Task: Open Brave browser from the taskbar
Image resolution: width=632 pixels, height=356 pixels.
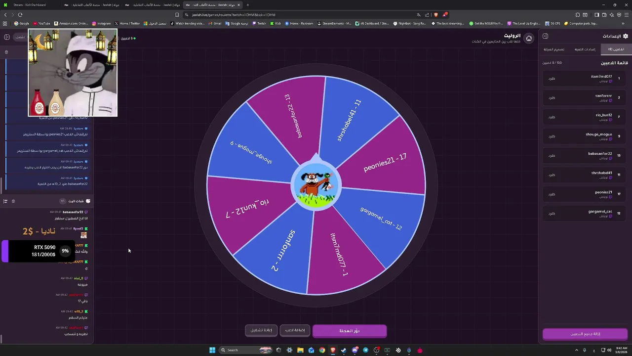Action: (333, 350)
